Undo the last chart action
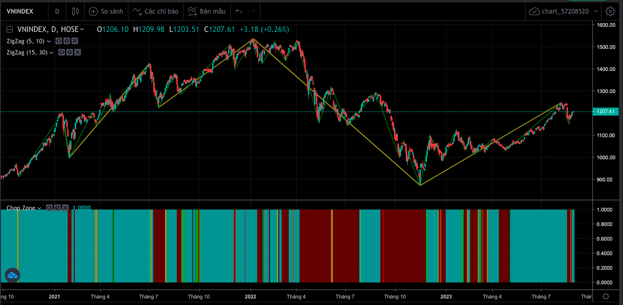Image resolution: width=623 pixels, height=305 pixels. (239, 11)
